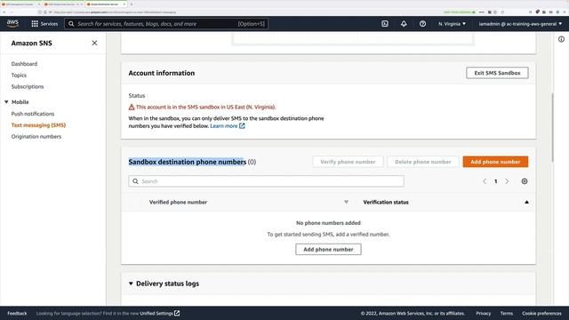569x320 pixels.
Task: Open Topics in SNS sidebar
Action: coord(19,75)
